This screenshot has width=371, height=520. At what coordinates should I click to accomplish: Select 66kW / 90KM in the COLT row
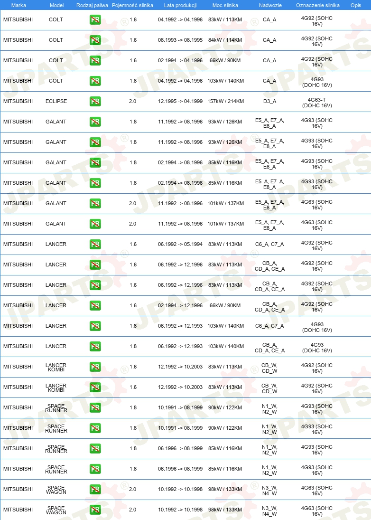pyautogui.click(x=225, y=60)
